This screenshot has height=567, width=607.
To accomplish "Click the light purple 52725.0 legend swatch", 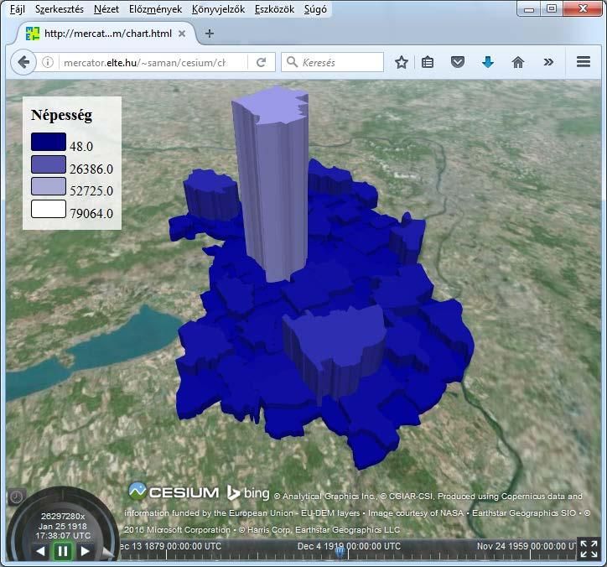I will click(x=49, y=186).
